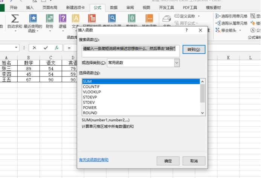This screenshot has width=261, height=178.
Task: Close the Insert Function dialog
Action: [200, 30]
